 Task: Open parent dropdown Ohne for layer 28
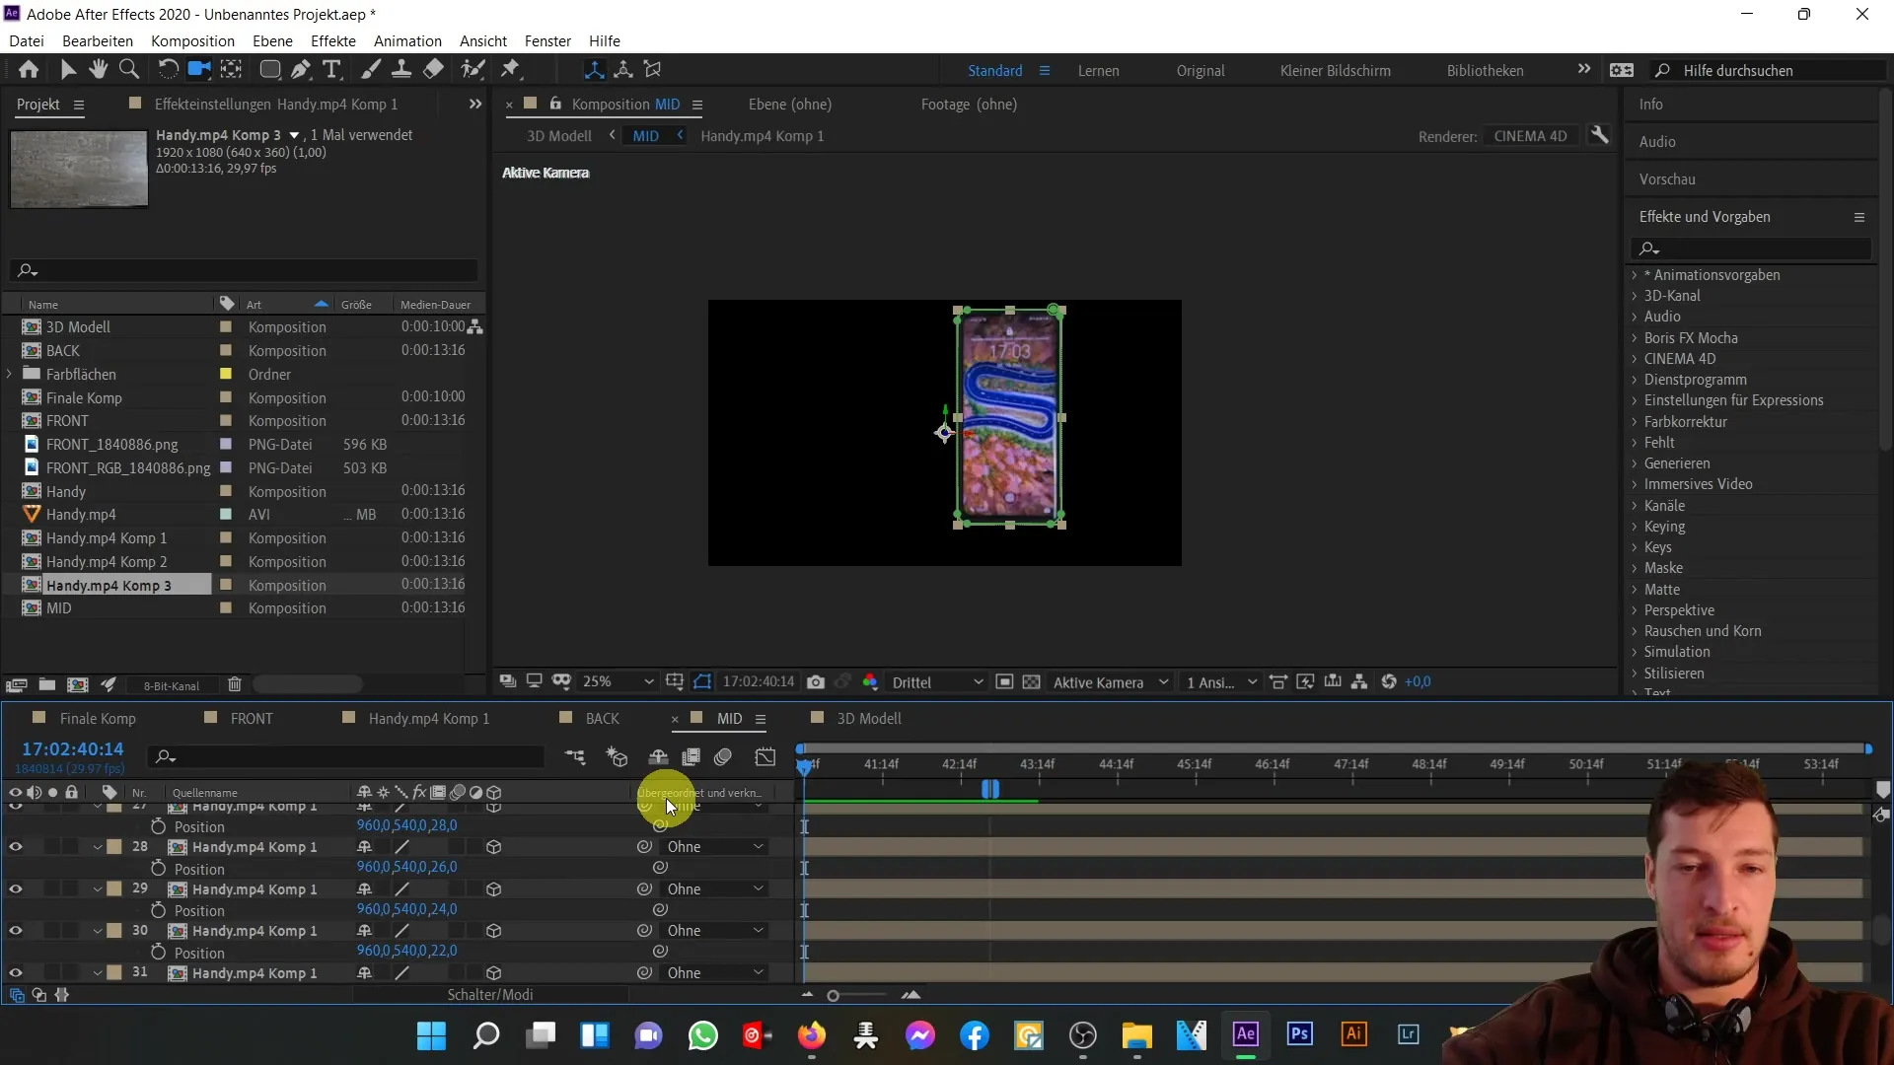coord(715,847)
